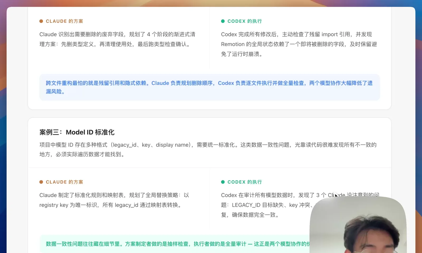Click the paragraph starting Claude 识别出需要删除的废弃字段
This screenshot has height=253, width=422.
click(x=117, y=39)
